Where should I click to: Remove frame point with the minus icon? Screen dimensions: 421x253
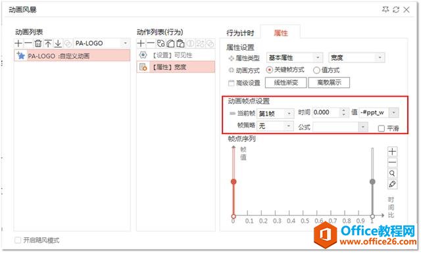[x=392, y=162]
